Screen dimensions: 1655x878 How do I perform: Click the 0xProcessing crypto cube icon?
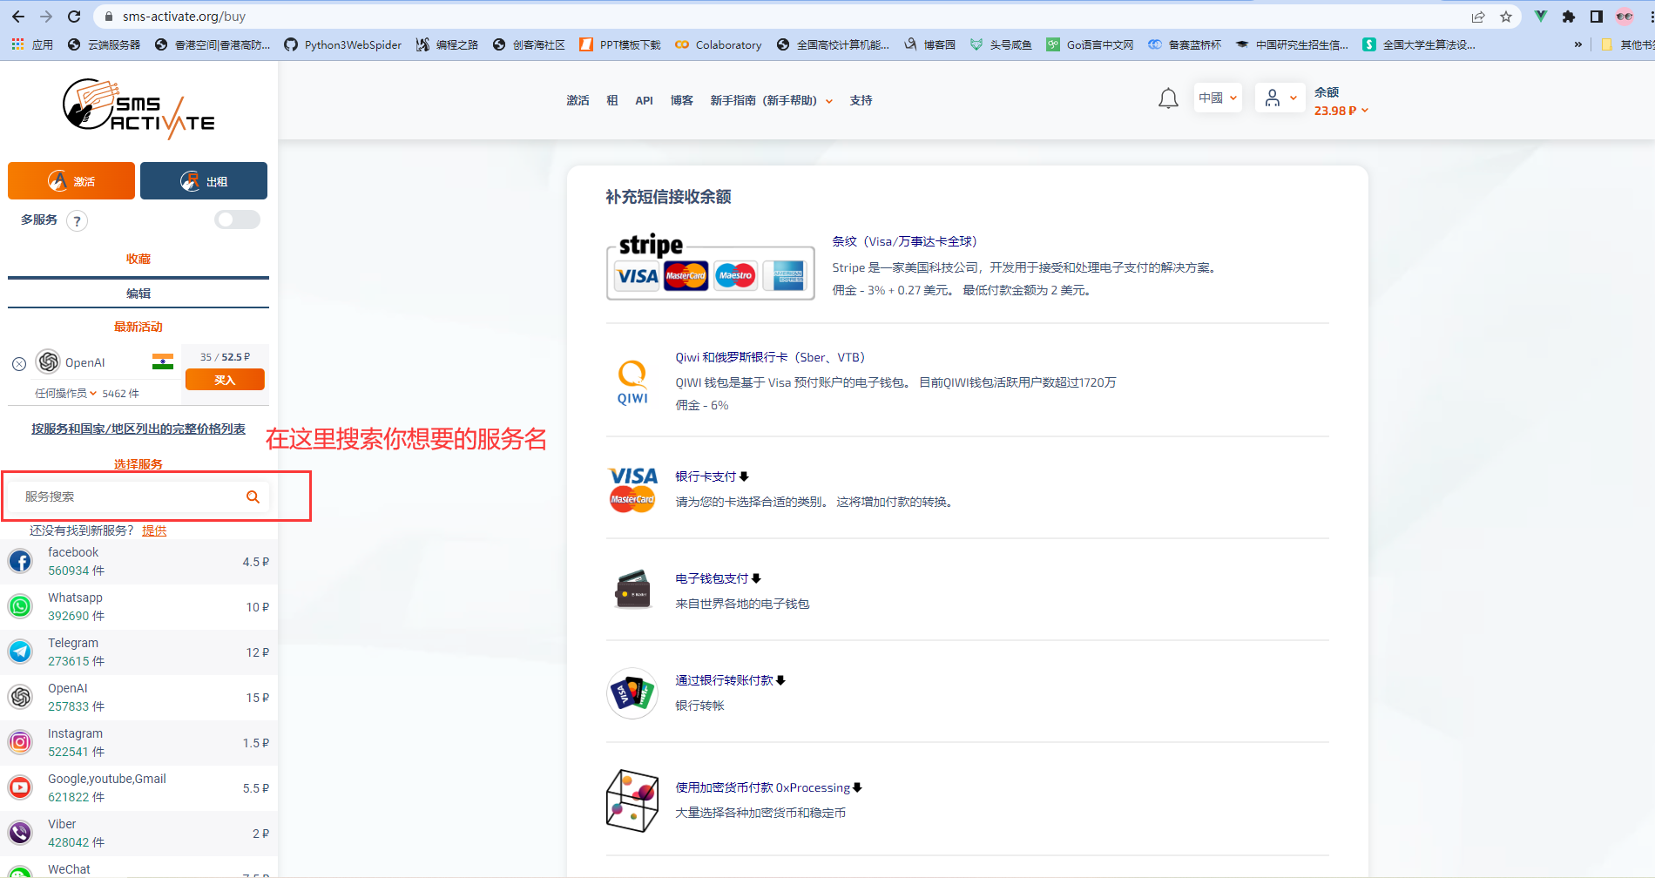(x=632, y=800)
